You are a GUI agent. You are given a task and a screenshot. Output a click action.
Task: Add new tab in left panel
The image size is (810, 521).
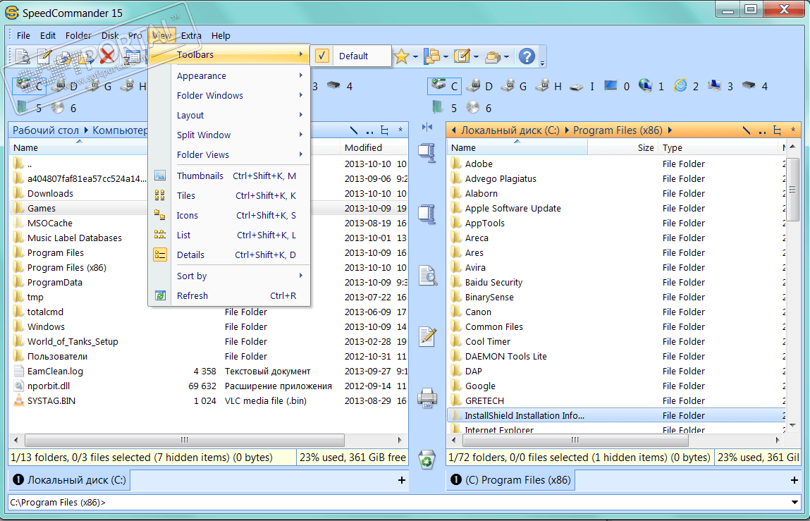click(x=401, y=480)
